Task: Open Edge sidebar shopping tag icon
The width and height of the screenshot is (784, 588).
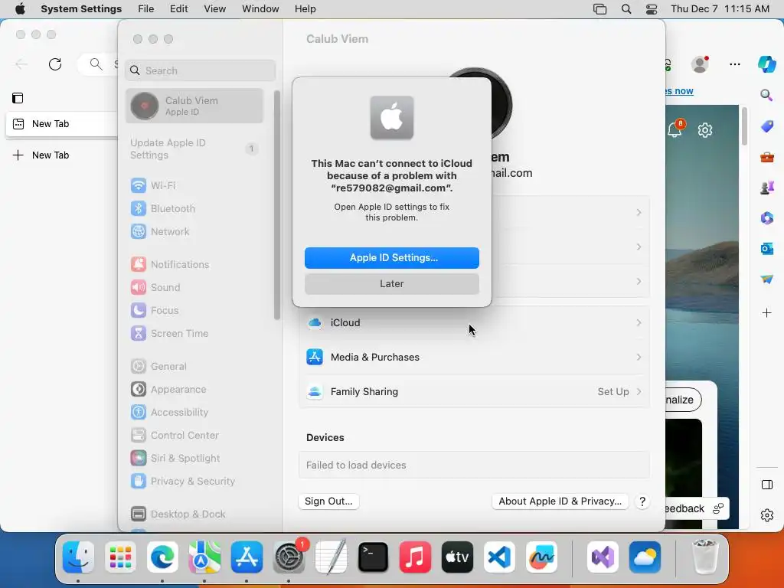Action: [x=766, y=126]
